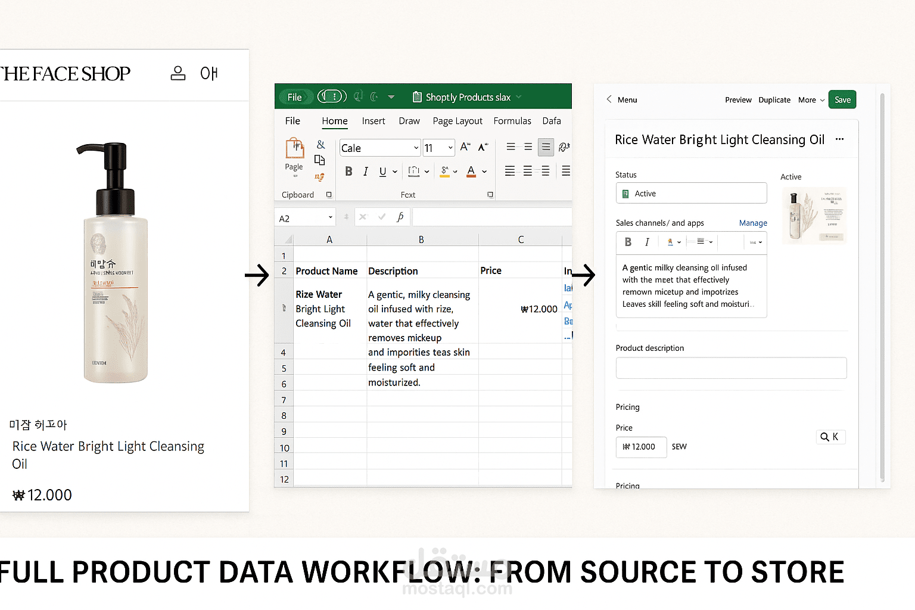
Task: Click the Duplicate link in the store editor
Action: (x=774, y=100)
